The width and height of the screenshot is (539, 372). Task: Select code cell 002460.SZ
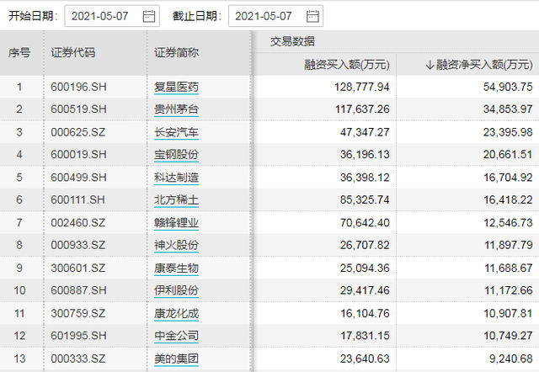(x=78, y=223)
